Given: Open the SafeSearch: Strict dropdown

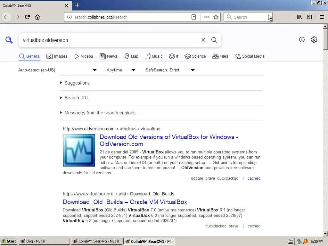Looking at the screenshot, I should 170,70.
